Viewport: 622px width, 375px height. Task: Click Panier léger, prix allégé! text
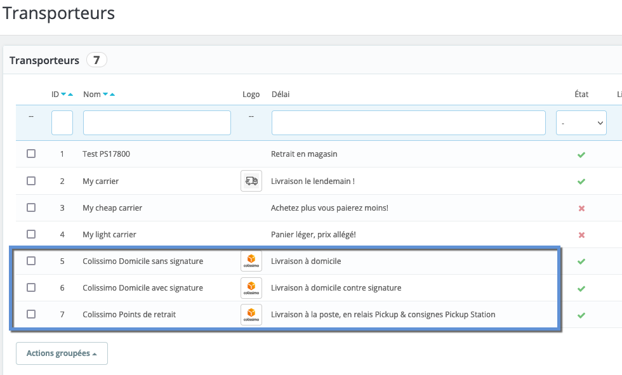tap(314, 234)
